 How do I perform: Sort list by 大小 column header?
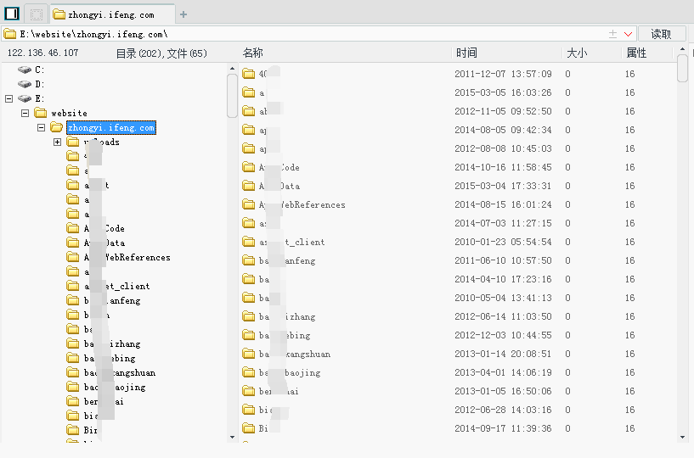pos(577,53)
